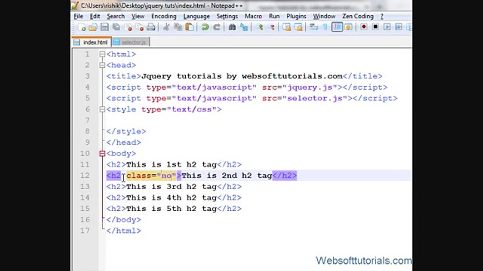
Task: Toggle the highlighted indent guide button
Action: 337,27
